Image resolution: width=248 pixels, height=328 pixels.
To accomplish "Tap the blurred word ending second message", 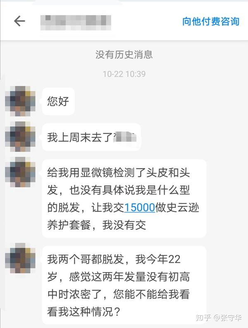I will (x=125, y=137).
